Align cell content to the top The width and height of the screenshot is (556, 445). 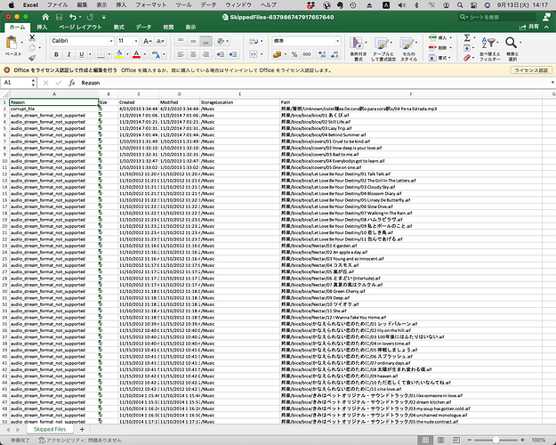click(x=181, y=41)
